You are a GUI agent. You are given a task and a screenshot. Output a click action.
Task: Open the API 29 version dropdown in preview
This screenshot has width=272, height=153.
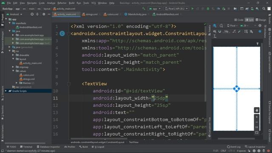(244, 25)
